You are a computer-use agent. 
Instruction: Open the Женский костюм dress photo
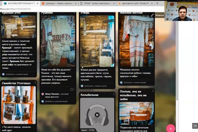coord(137,41)
